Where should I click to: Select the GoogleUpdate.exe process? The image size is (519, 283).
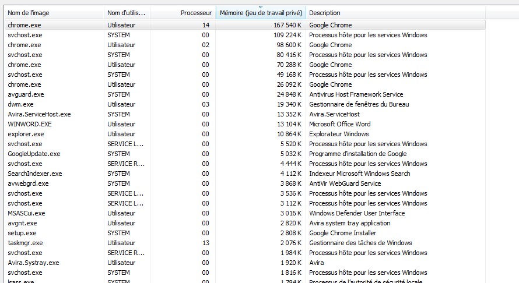245,154
